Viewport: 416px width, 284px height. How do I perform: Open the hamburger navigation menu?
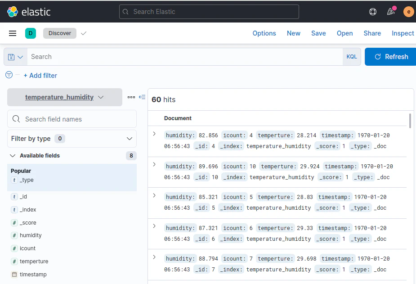(x=13, y=33)
